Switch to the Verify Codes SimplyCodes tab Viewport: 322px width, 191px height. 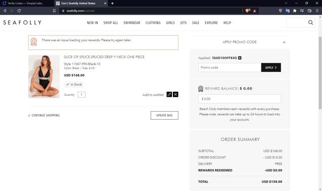(25, 4)
